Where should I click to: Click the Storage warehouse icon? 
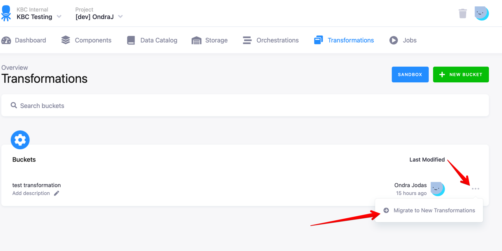tap(196, 40)
